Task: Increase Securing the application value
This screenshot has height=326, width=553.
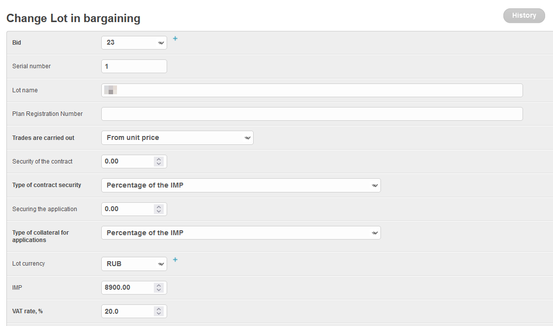Action: 158,207
